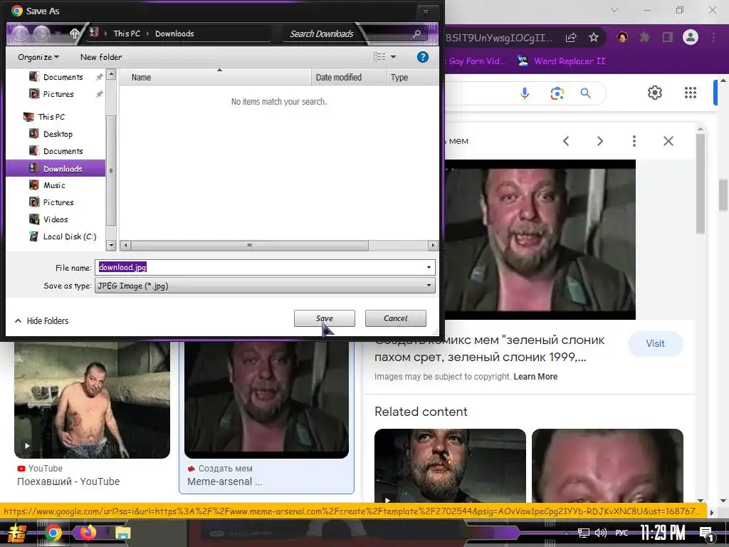This screenshot has height=547, width=729.
Task: Open Google quick settings gear
Action: 655,93
